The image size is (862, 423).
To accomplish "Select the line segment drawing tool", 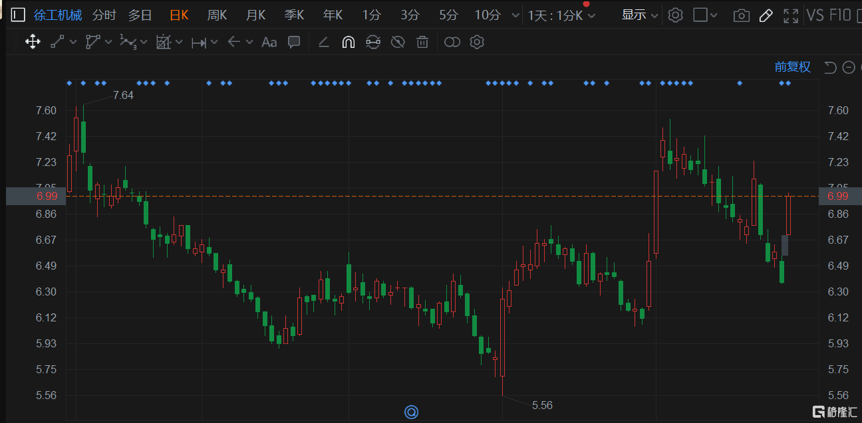I will pos(58,42).
